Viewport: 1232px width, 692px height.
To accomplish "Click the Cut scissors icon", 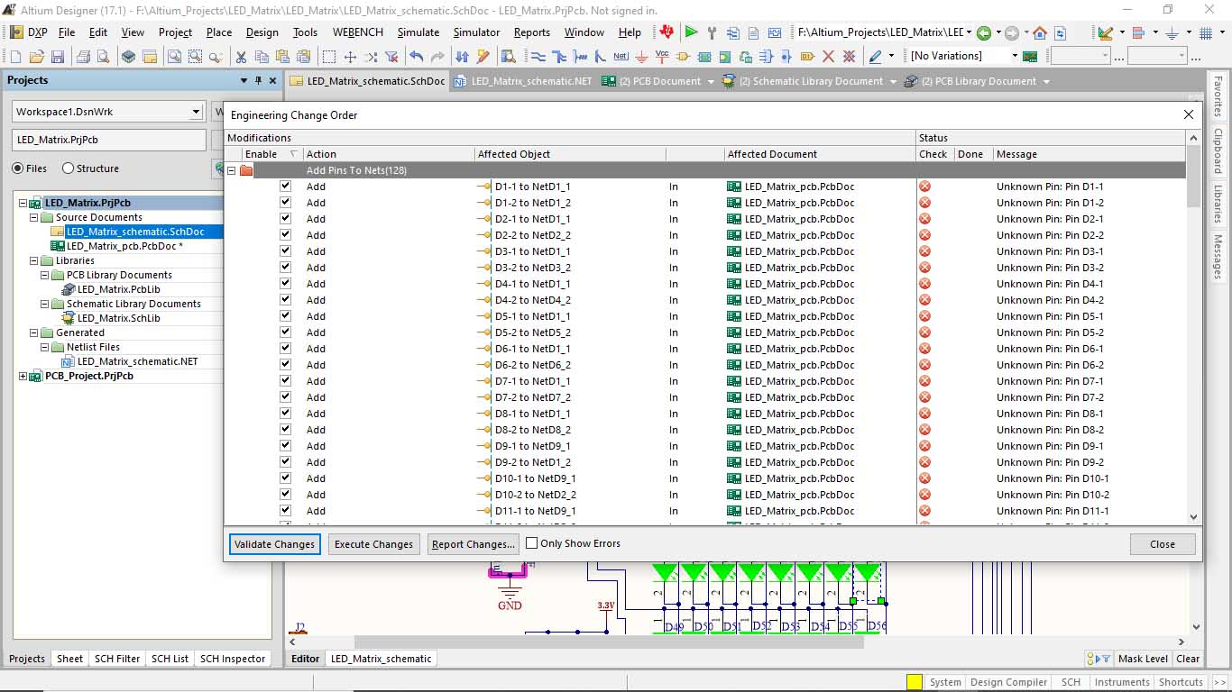I will click(x=241, y=57).
